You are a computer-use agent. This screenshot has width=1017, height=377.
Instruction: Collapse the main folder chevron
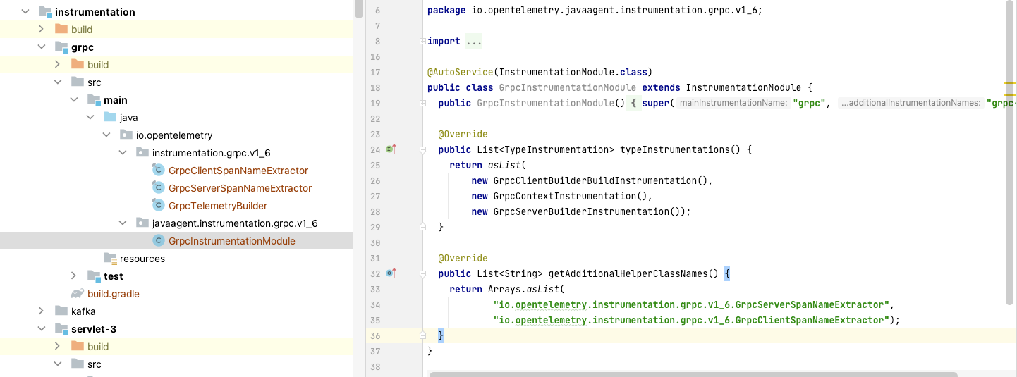(x=73, y=100)
